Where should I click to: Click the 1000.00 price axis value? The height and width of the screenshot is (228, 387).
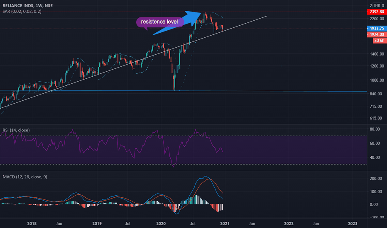377,80
